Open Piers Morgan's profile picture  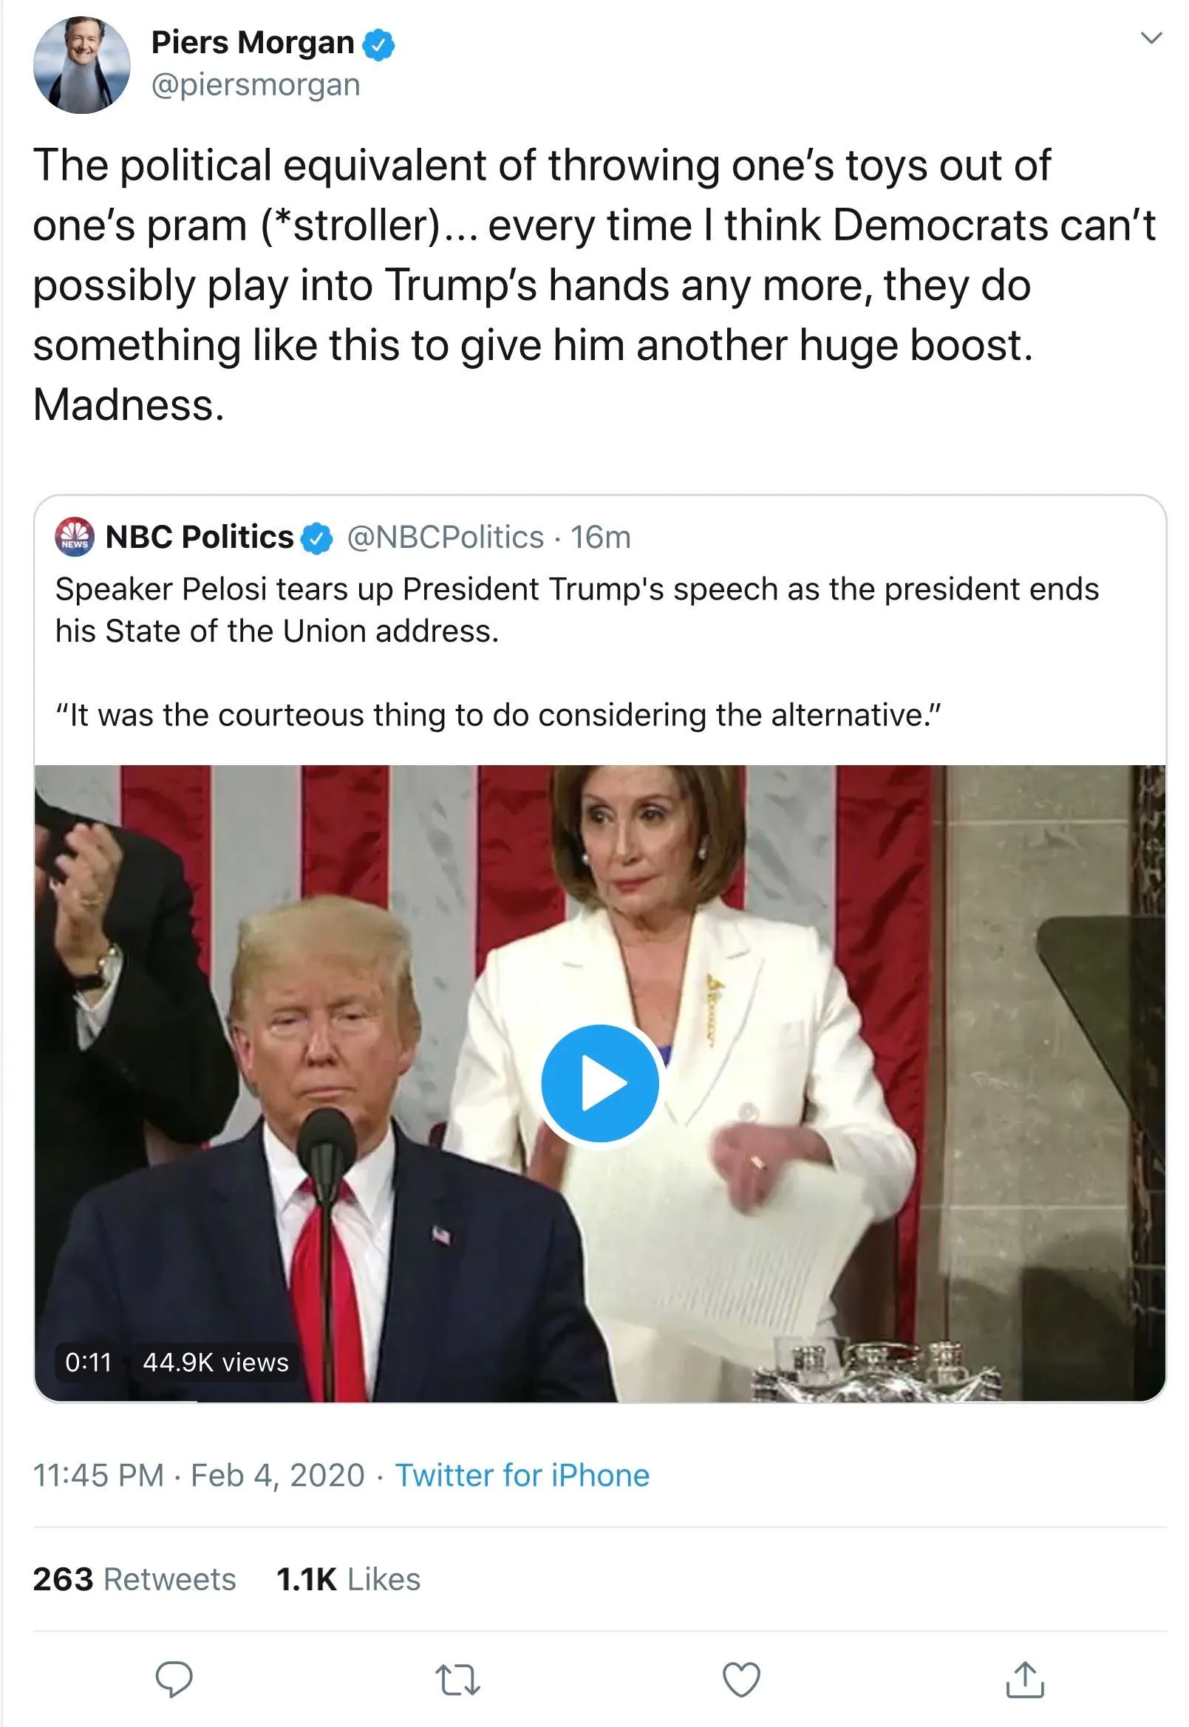[82, 65]
